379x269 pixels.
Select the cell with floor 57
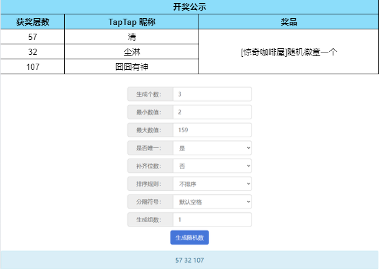(x=32, y=37)
